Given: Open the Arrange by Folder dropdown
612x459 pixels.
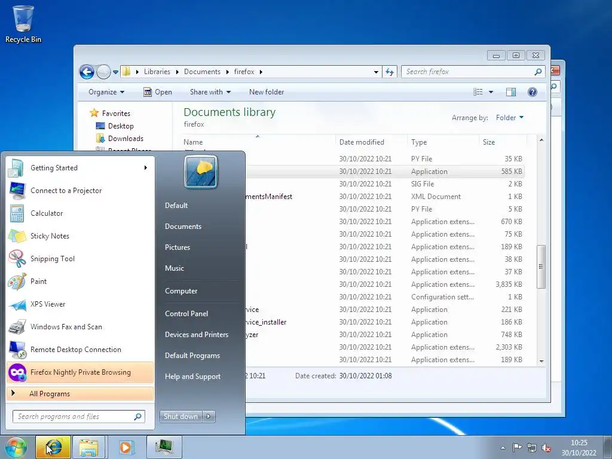Looking at the screenshot, I should [x=510, y=118].
